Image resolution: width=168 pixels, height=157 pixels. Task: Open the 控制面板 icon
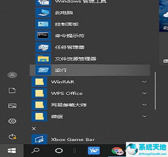tap(43, 24)
